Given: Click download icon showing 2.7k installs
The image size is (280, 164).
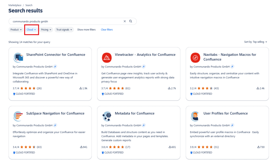Looking at the screenshot, I should point(169,88).
